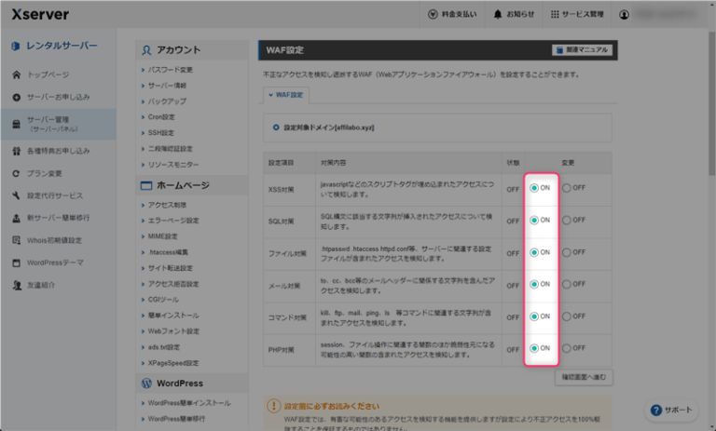Viewport: 716px width, 431px height.
Task: Select OFF for SQL対策
Action: 566,220
